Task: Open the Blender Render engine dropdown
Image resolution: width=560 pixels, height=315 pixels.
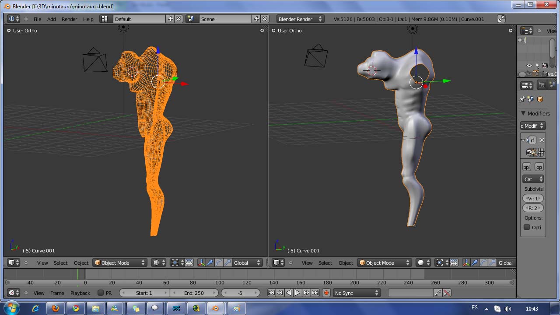Action: pyautogui.click(x=300, y=19)
